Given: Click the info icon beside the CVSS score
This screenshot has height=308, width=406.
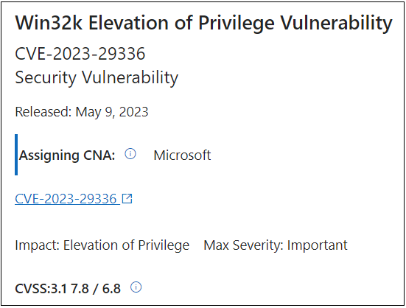Looking at the screenshot, I should pyautogui.click(x=136, y=287).
